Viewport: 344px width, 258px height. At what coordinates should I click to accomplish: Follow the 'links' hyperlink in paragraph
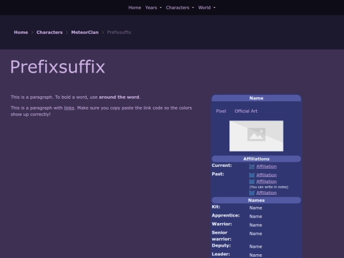(x=69, y=108)
